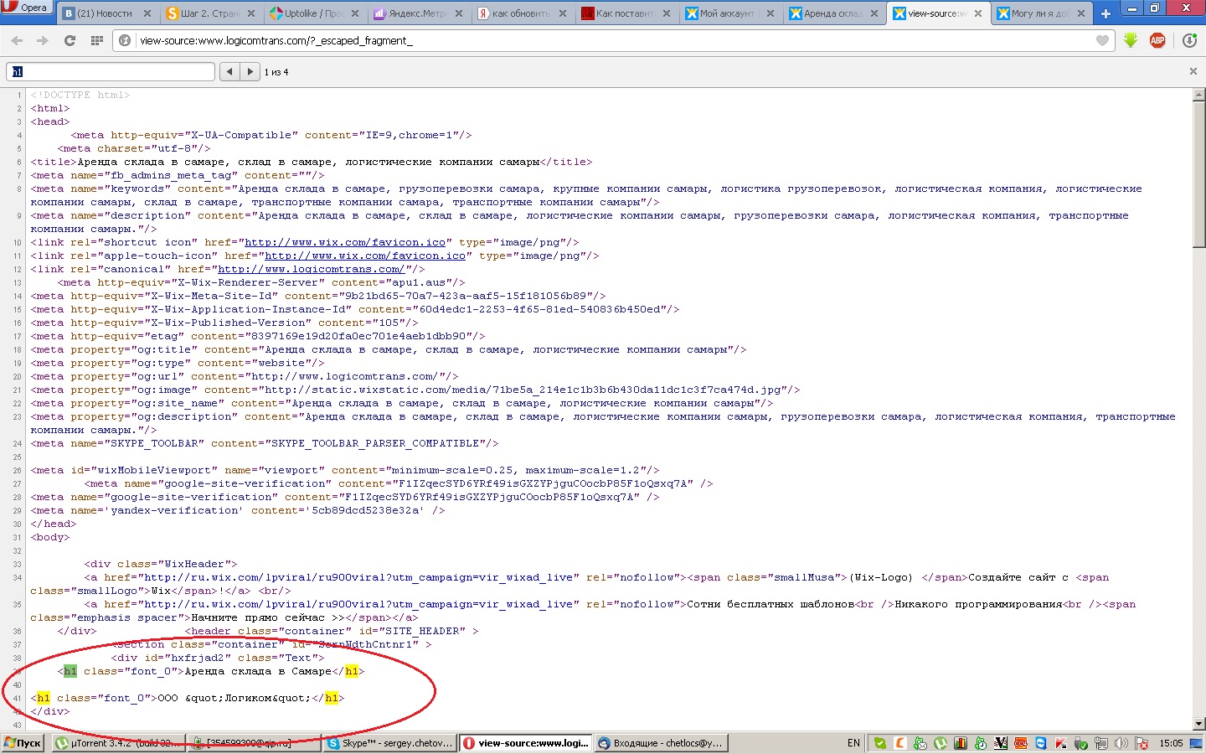The image size is (1206, 754).
Task: Open a new tab with plus button
Action: click(1105, 13)
